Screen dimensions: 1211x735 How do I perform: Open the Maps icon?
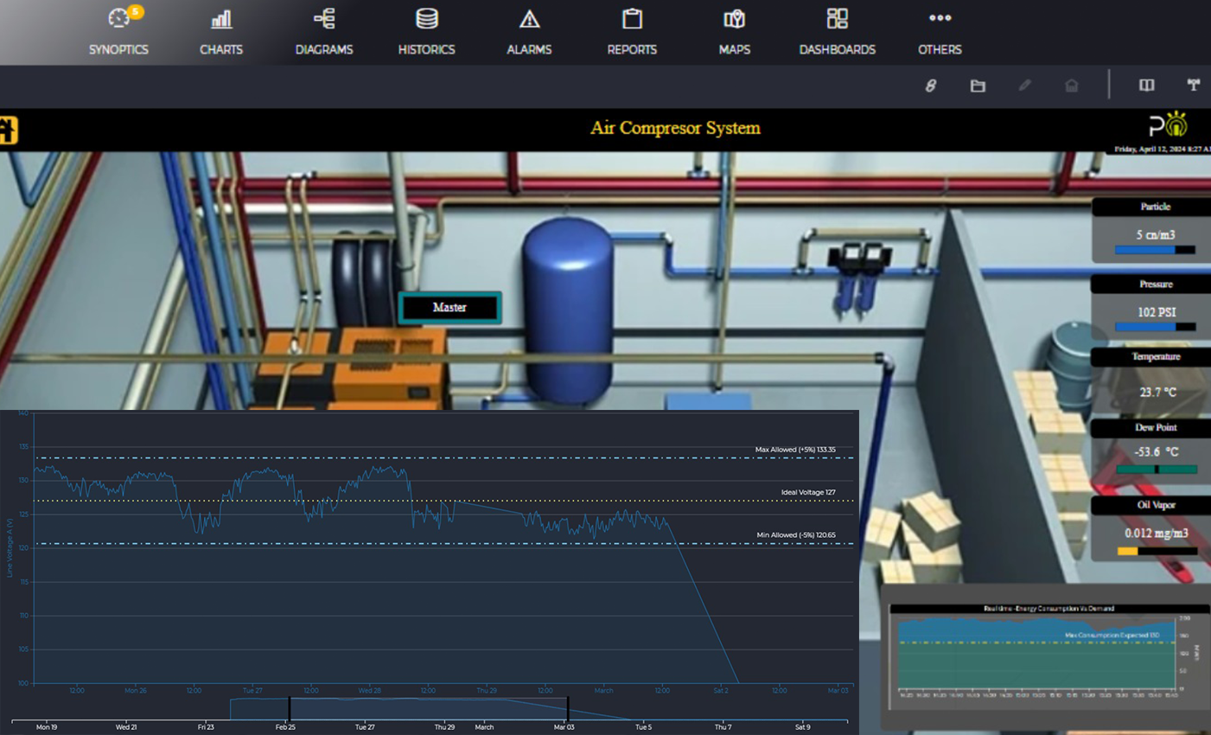735,18
